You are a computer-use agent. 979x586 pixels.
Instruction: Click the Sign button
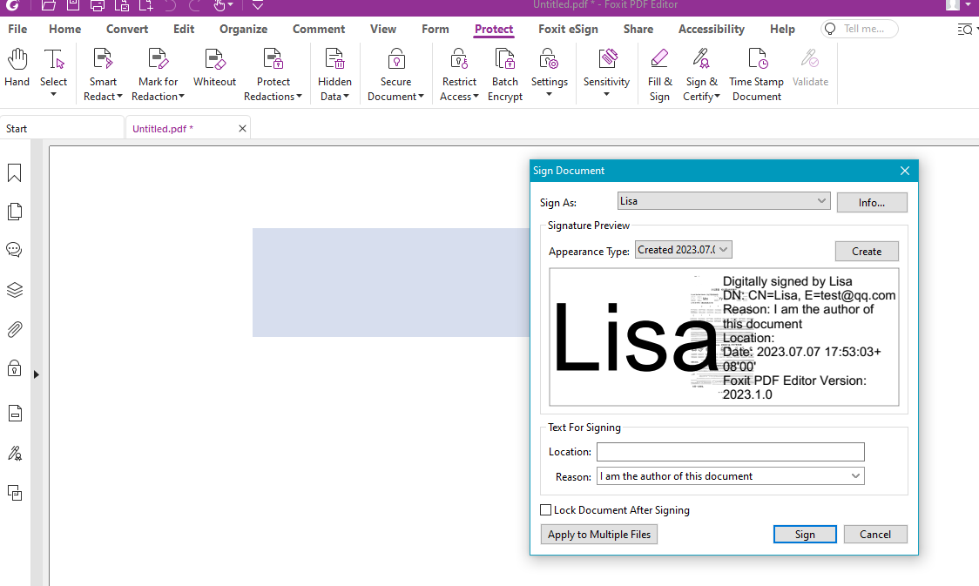coord(805,535)
